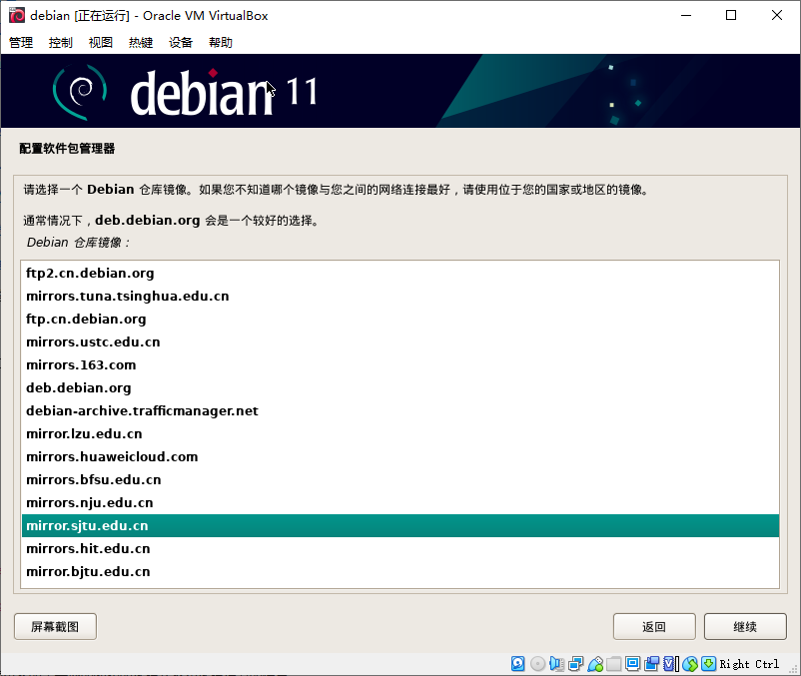Click the display settings status icon
The image size is (801, 676).
(x=632, y=663)
